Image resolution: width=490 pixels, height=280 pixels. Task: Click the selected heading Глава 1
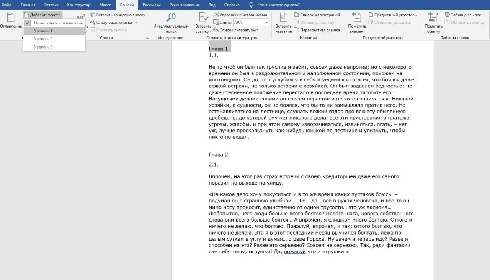coord(218,49)
